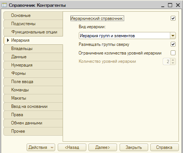Viewport: 183px width, 153px height.
Task: Minimize the Справочник Контрагенты window
Action: click(x=163, y=5)
